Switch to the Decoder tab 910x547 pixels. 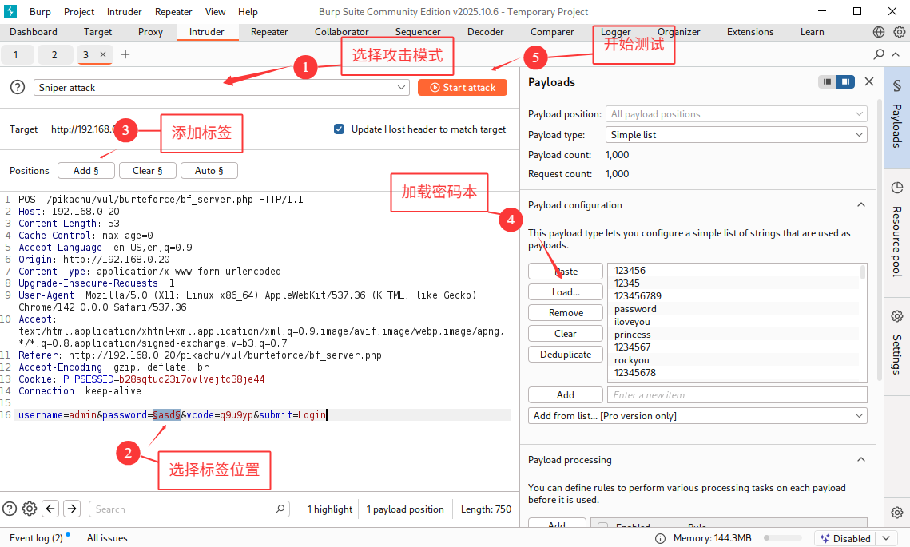(x=485, y=32)
